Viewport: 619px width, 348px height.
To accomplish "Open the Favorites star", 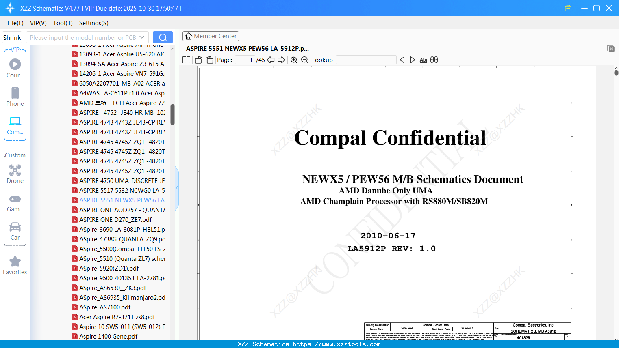I will (15, 265).
